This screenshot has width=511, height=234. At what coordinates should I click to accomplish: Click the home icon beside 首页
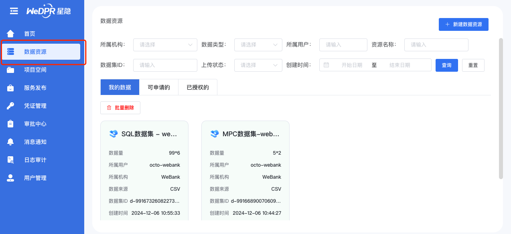pos(10,34)
